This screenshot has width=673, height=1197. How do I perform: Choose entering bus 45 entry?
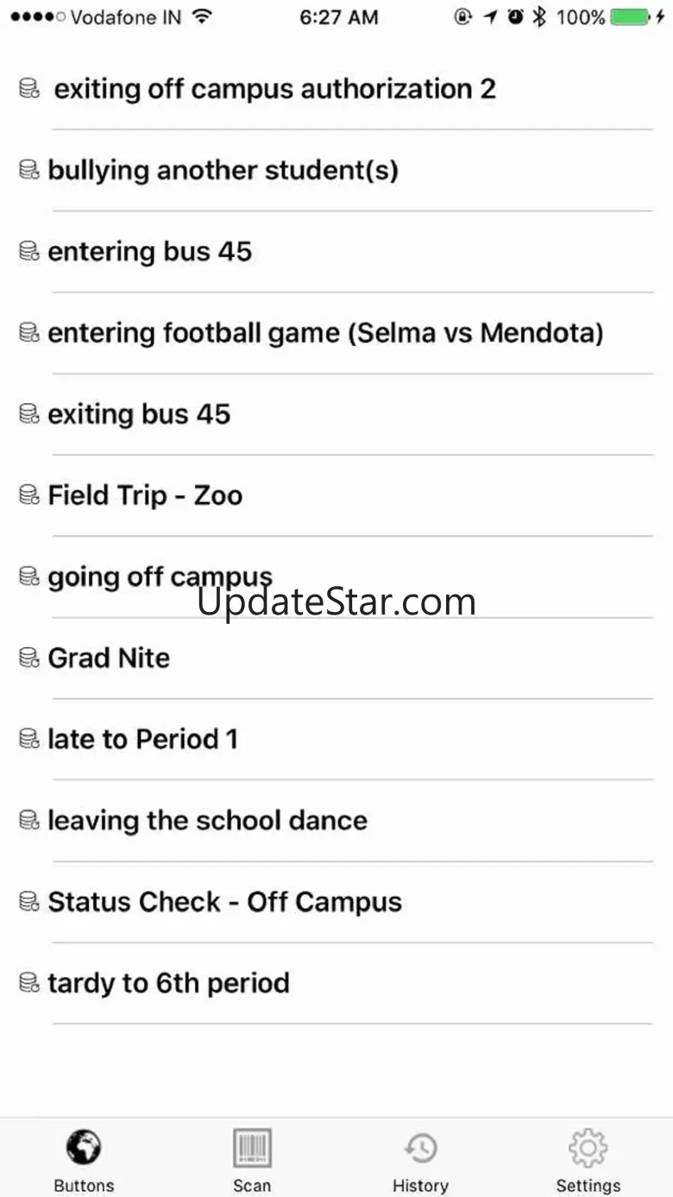pyautogui.click(x=149, y=252)
